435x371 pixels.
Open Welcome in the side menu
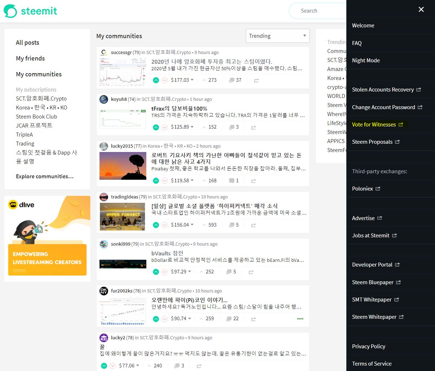[363, 25]
